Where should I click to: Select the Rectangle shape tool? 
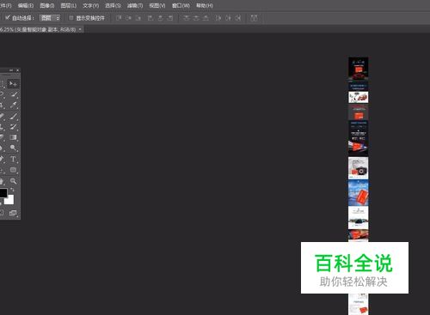point(13,170)
